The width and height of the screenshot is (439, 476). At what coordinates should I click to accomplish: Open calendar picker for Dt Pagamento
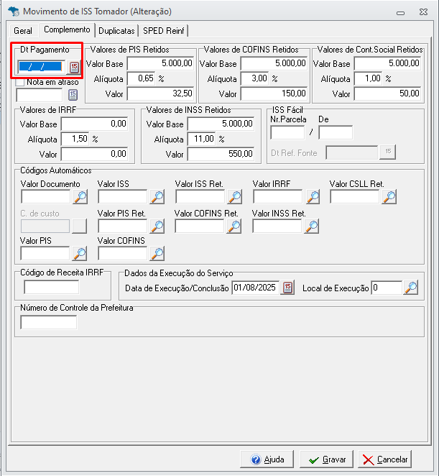[74, 67]
